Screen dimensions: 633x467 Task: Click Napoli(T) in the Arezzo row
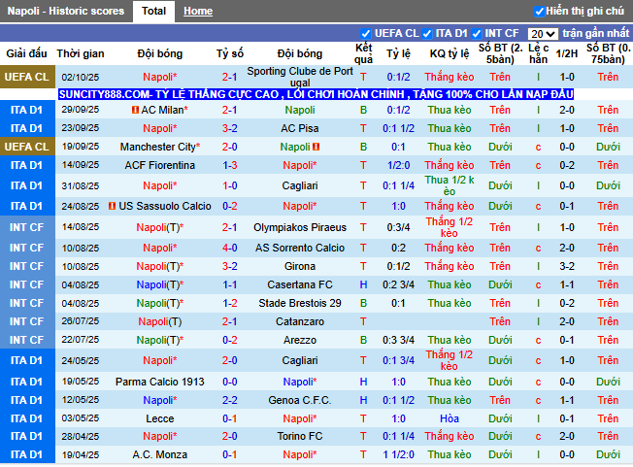pyautogui.click(x=160, y=340)
